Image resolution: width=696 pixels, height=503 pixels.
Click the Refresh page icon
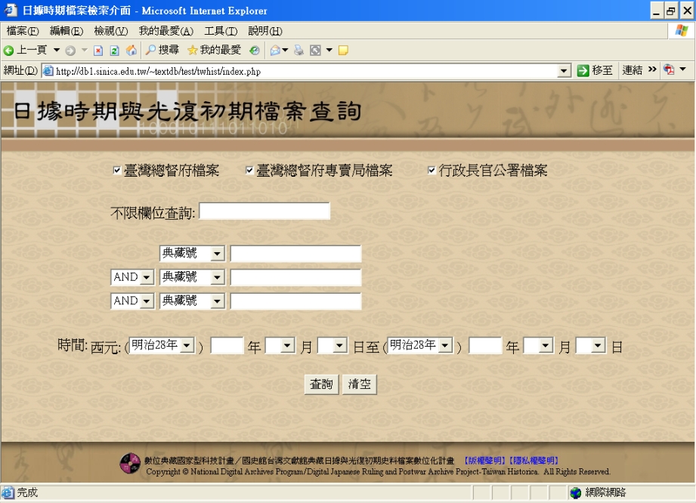(x=115, y=51)
